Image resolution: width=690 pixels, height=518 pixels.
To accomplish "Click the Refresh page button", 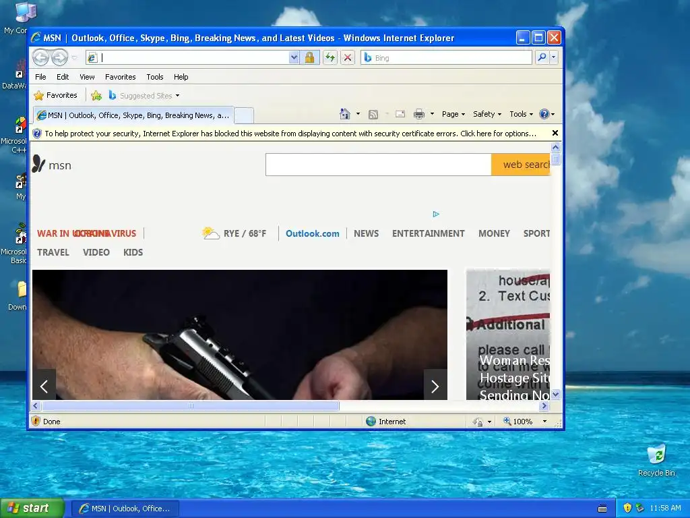I will click(x=330, y=58).
